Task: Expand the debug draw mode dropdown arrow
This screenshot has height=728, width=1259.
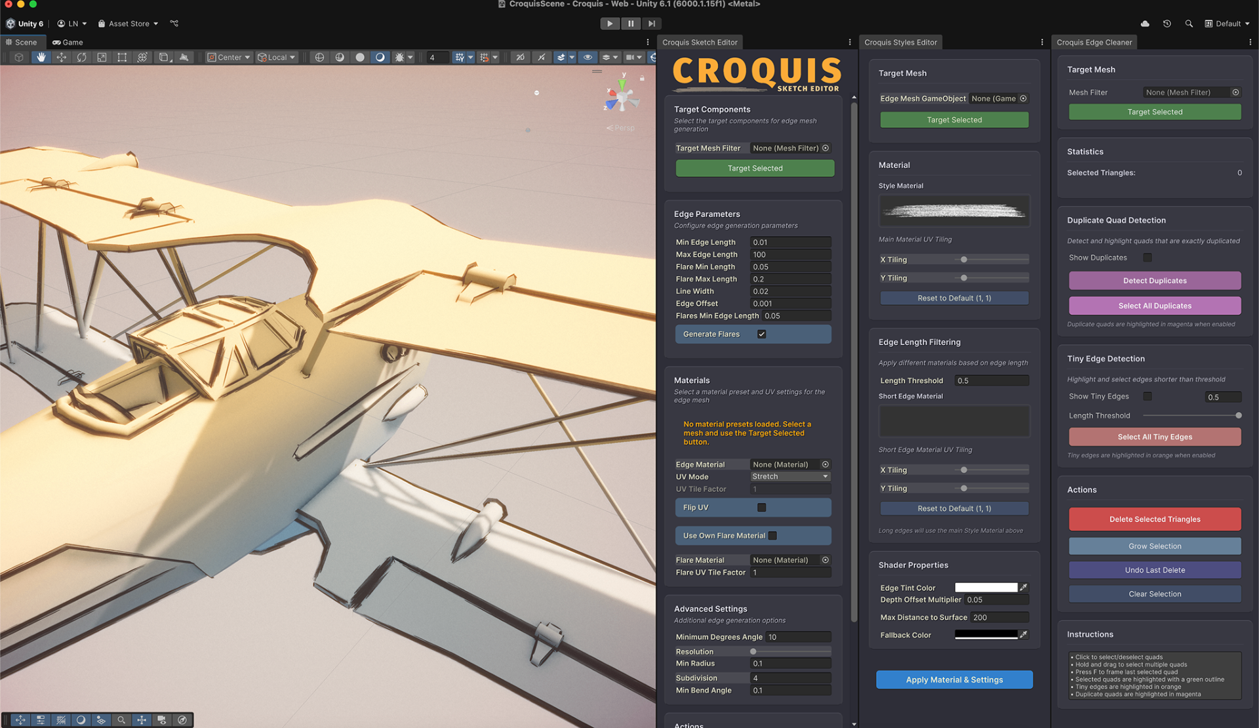Action: [x=410, y=58]
